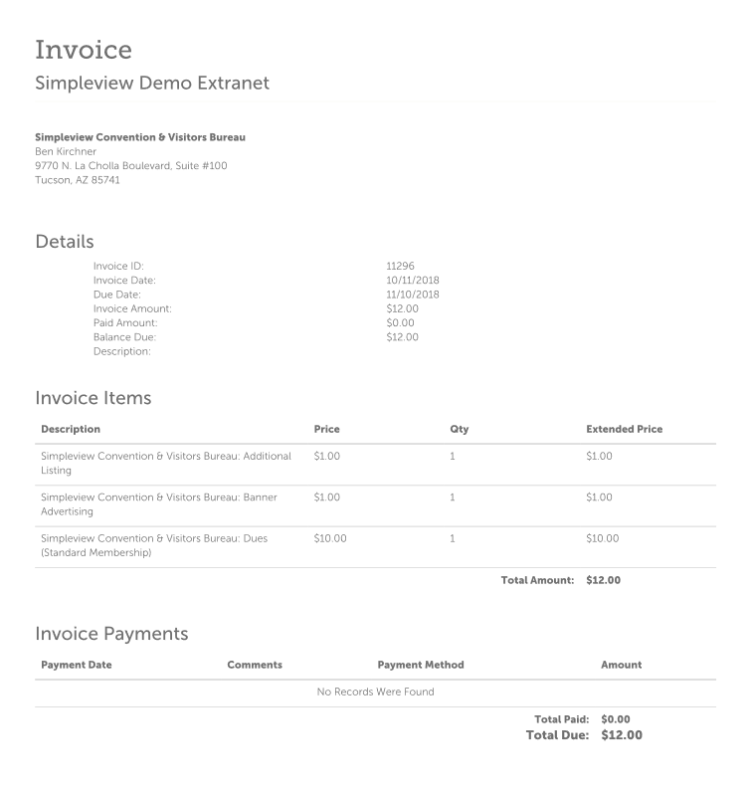Click the Invoice Amount label
Image resolution: width=751 pixels, height=795 pixels.
click(x=132, y=308)
